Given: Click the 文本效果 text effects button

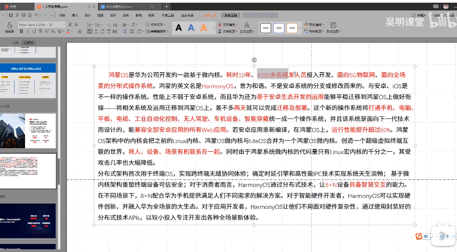Looking at the screenshot, I should pos(246,28).
